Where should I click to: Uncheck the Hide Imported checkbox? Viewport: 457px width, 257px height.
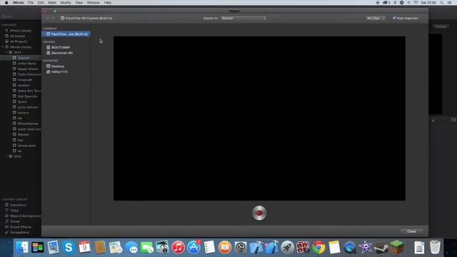(394, 18)
